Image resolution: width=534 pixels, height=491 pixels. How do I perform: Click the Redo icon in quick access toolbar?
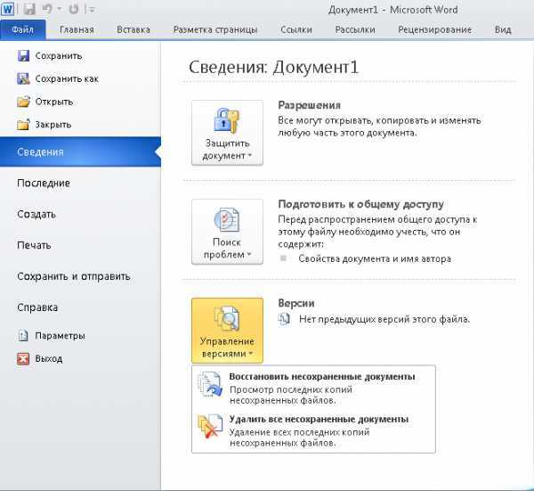pos(74,9)
